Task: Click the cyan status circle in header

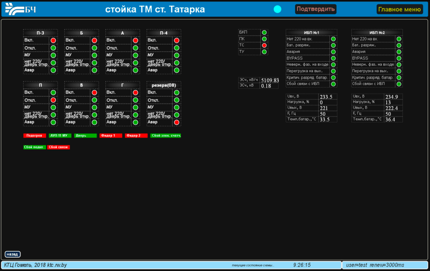Action: (277, 9)
